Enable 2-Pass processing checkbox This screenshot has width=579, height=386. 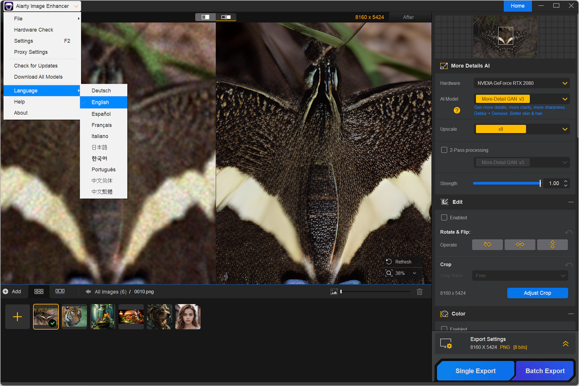tap(444, 150)
